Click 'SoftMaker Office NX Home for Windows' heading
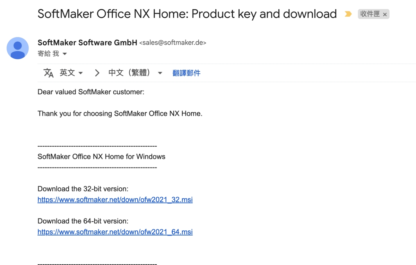Screen dimensions: 416x265 (x=102, y=156)
